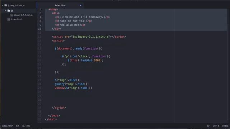
Task: Click the 'click' string in .on call
Action: coord(83,57)
